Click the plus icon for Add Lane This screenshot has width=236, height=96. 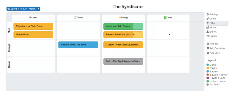coord(208,53)
